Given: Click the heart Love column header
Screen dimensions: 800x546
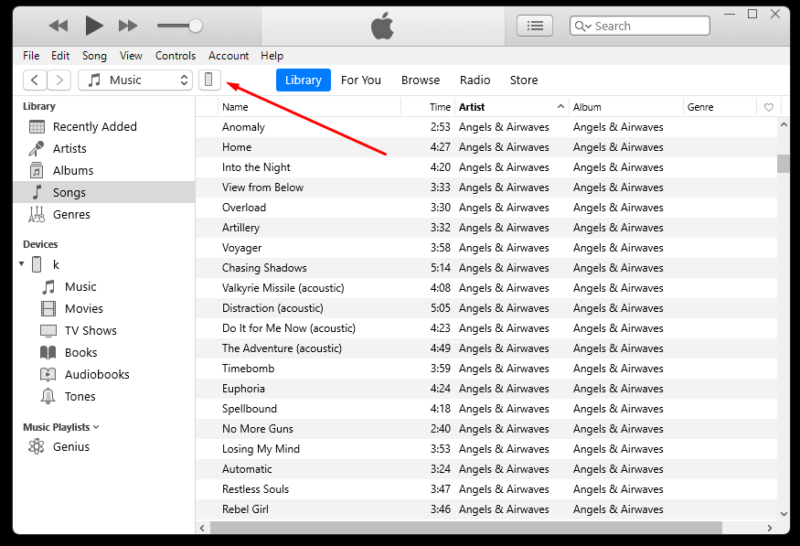Looking at the screenshot, I should 768,107.
